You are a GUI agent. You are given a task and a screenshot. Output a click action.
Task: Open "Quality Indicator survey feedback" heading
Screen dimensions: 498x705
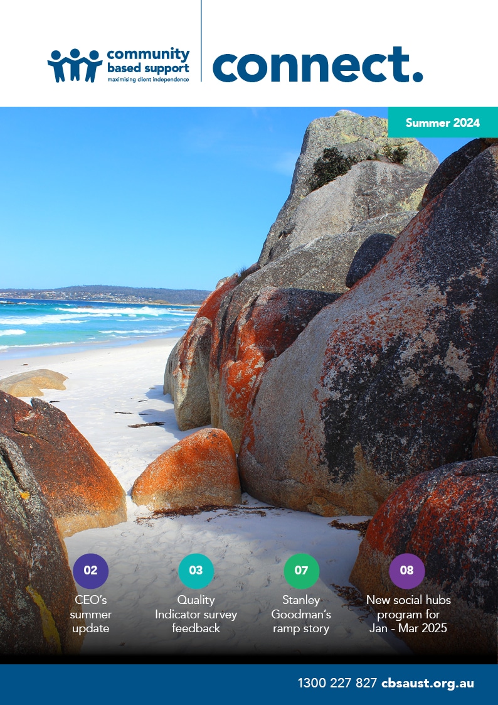(x=196, y=614)
